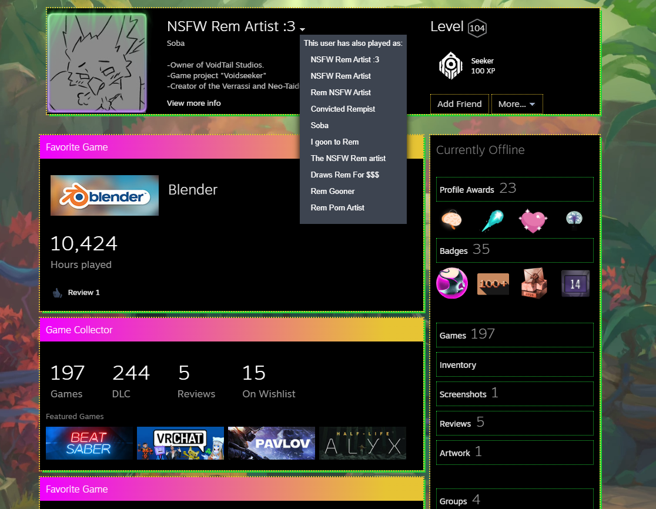Click the glowing tree profile award icon
The width and height of the screenshot is (656, 509).
574,219
